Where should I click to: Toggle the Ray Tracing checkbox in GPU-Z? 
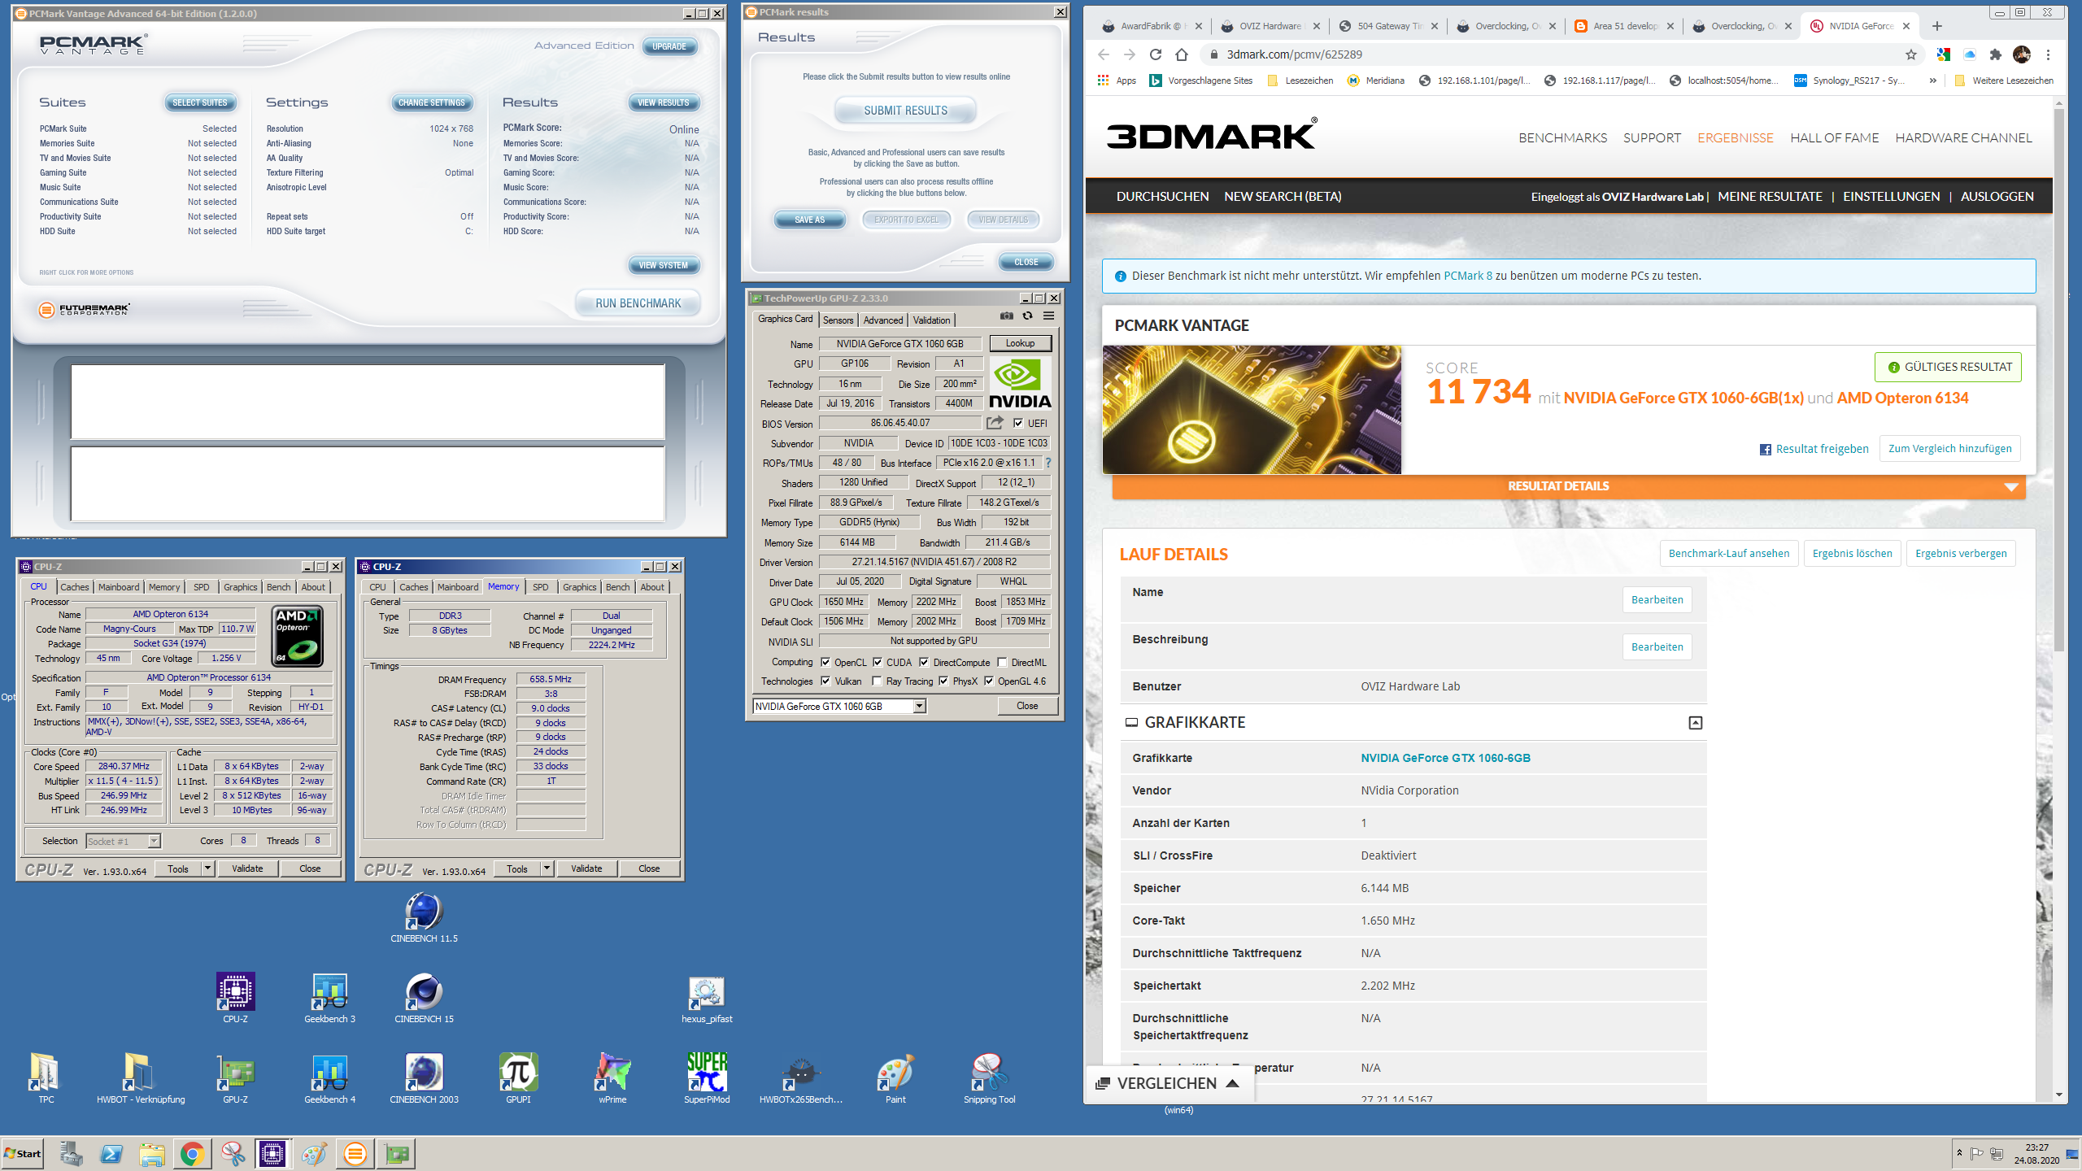click(877, 681)
